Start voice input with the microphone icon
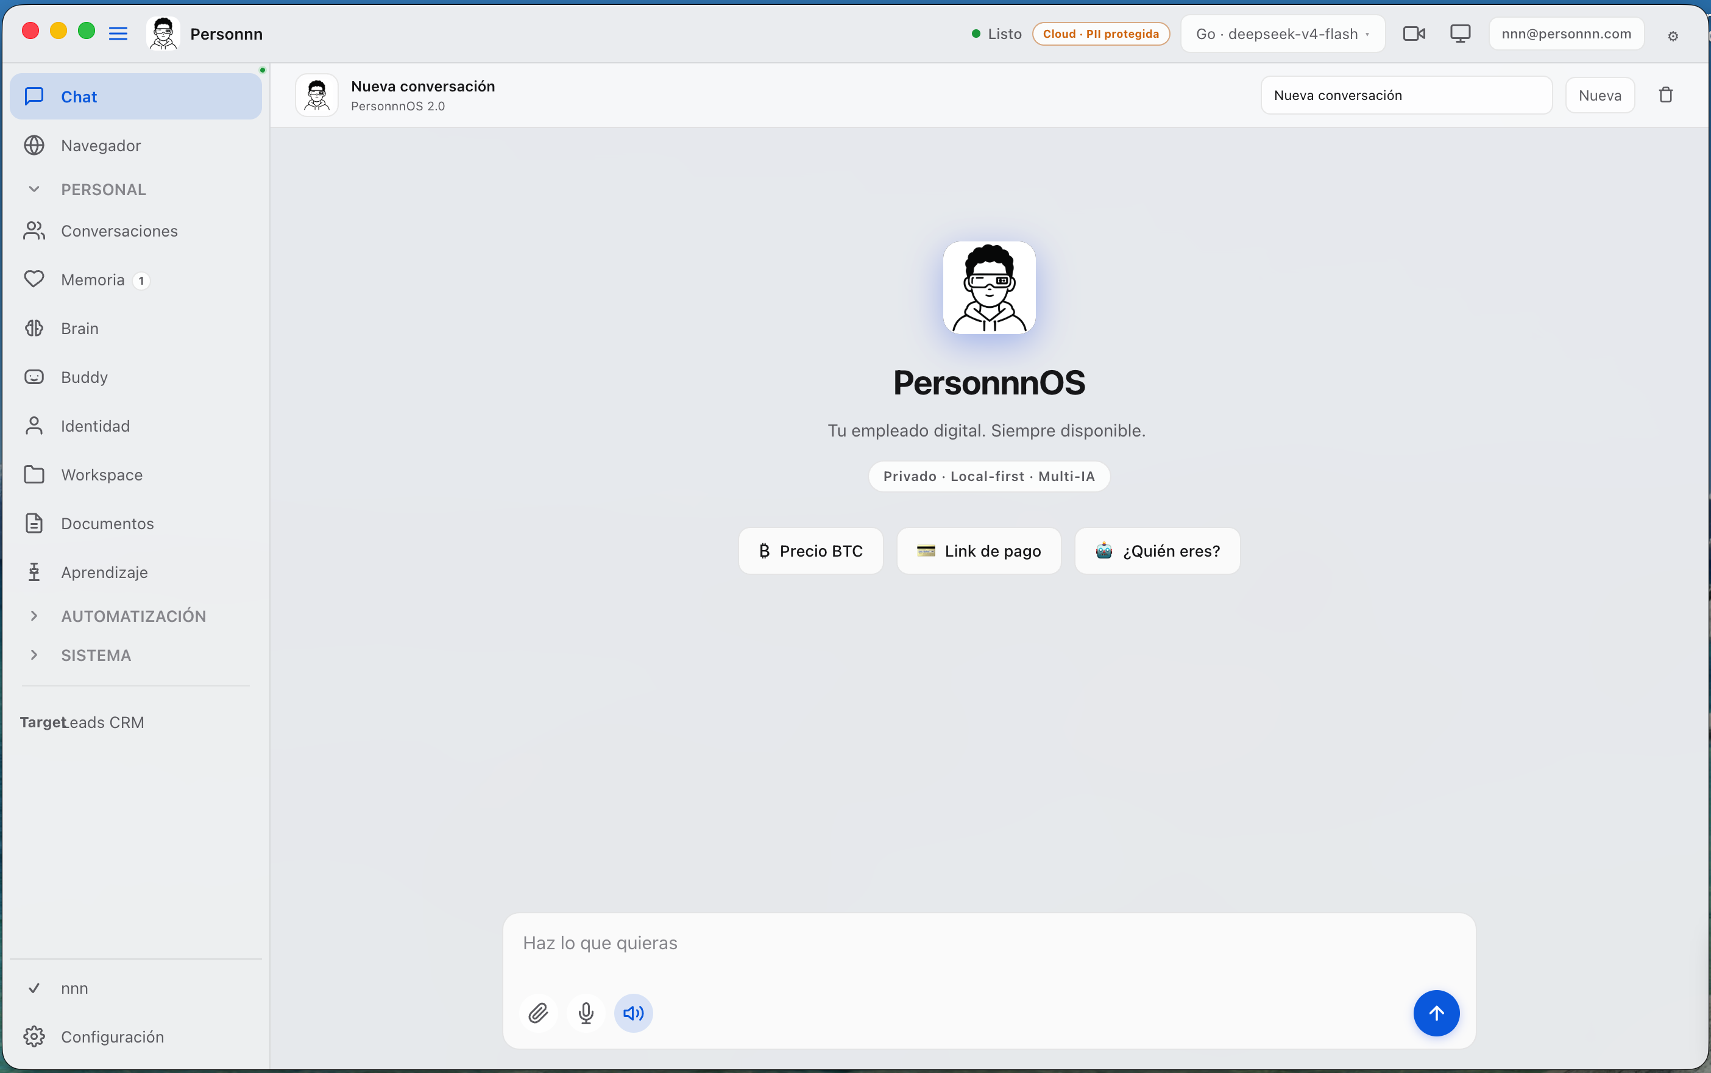 [586, 1013]
